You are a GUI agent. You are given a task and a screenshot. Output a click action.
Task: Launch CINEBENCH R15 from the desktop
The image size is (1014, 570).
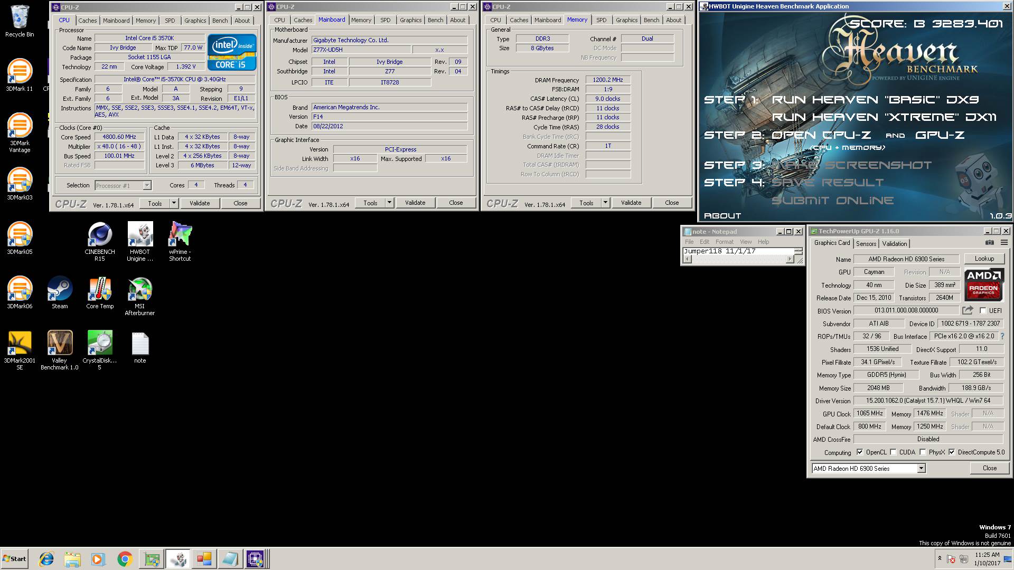click(100, 241)
